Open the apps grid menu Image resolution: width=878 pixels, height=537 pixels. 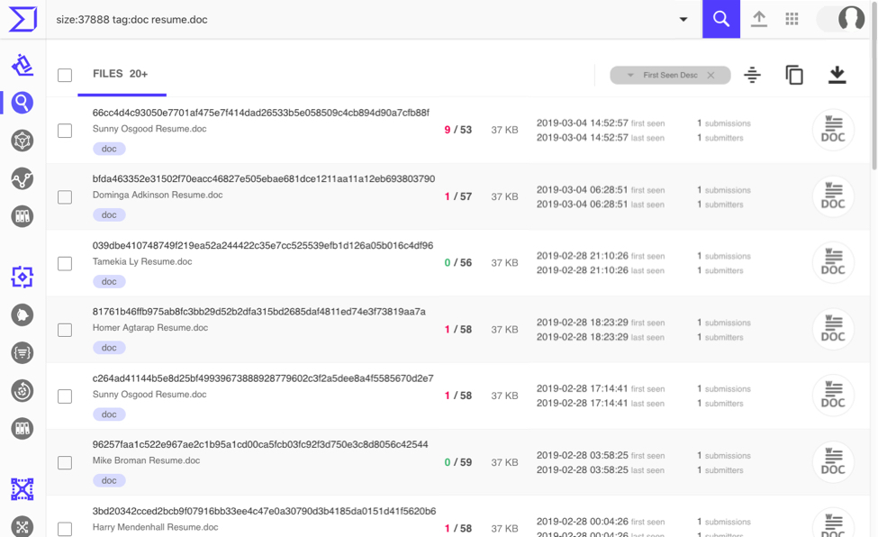792,19
